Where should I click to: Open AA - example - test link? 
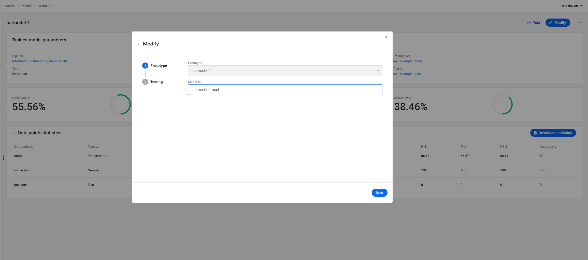click(407, 74)
